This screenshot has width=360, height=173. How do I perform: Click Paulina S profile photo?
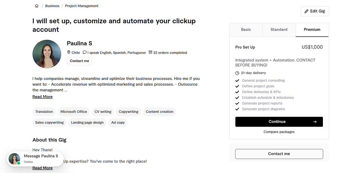pyautogui.click(x=47, y=54)
